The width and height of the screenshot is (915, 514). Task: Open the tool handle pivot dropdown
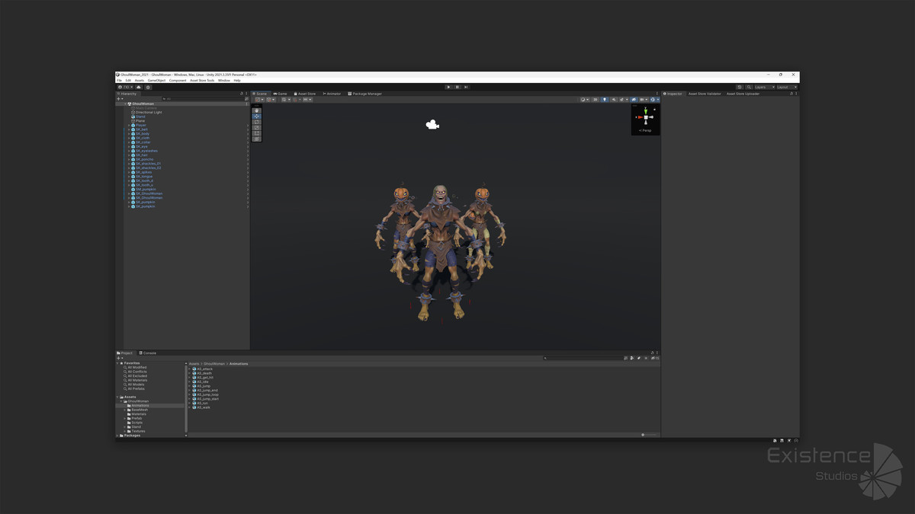[260, 100]
